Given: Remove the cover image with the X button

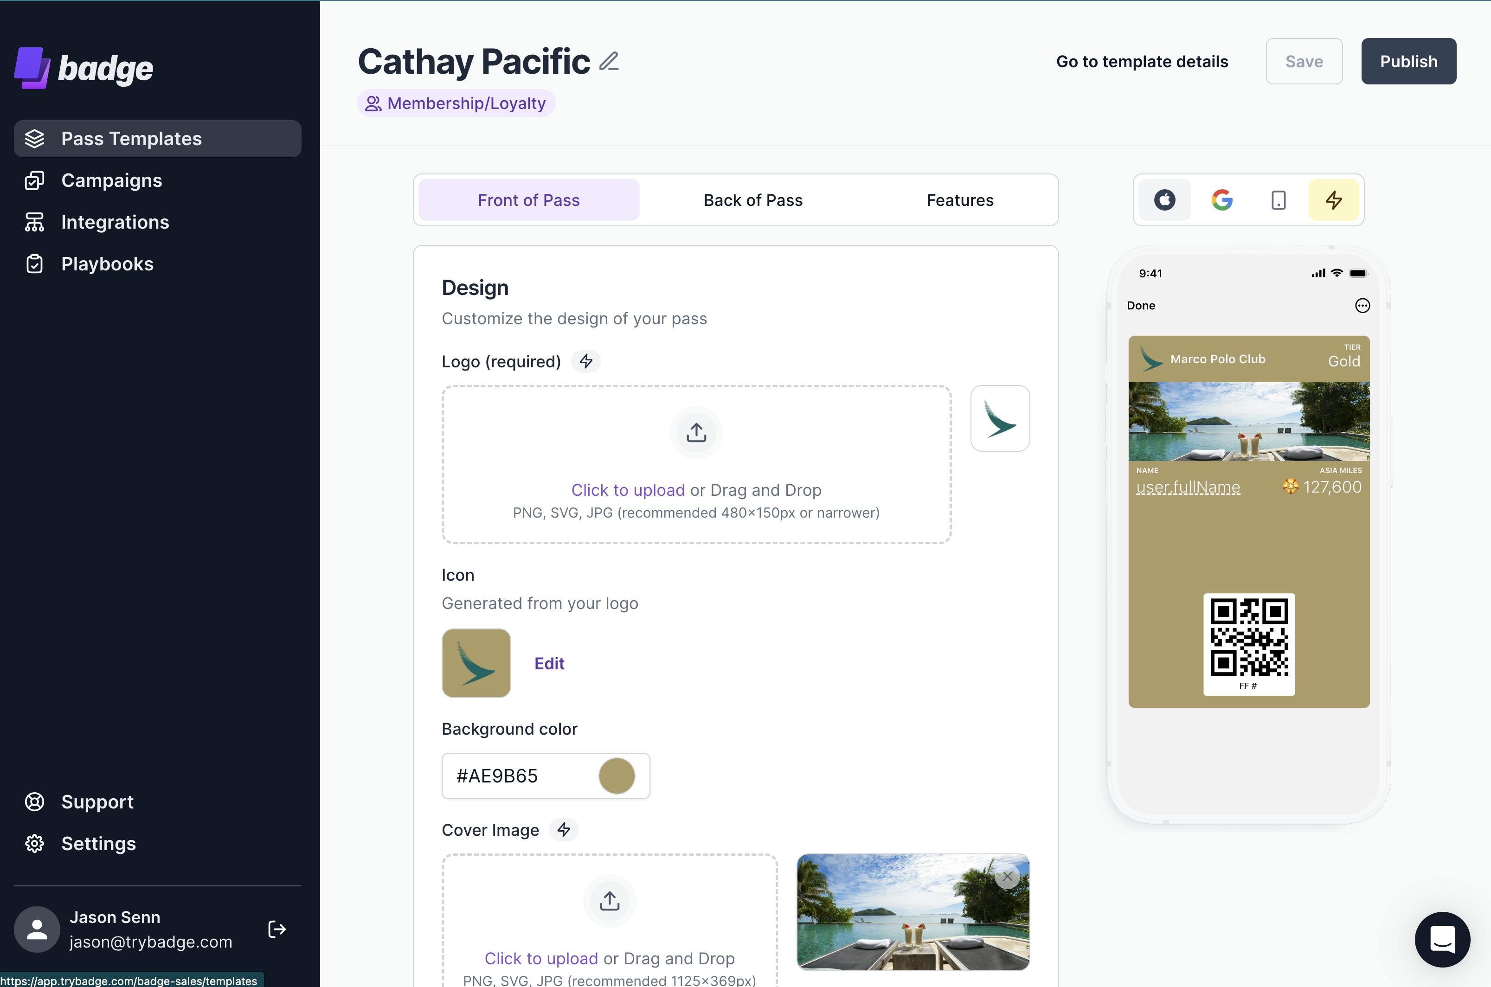Looking at the screenshot, I should click(1008, 876).
